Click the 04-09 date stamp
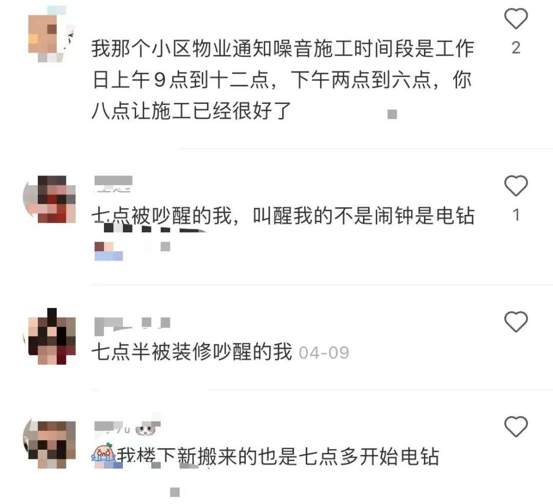 click(324, 353)
